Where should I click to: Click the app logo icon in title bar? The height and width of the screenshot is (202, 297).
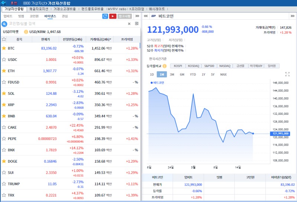[x=3, y=3]
